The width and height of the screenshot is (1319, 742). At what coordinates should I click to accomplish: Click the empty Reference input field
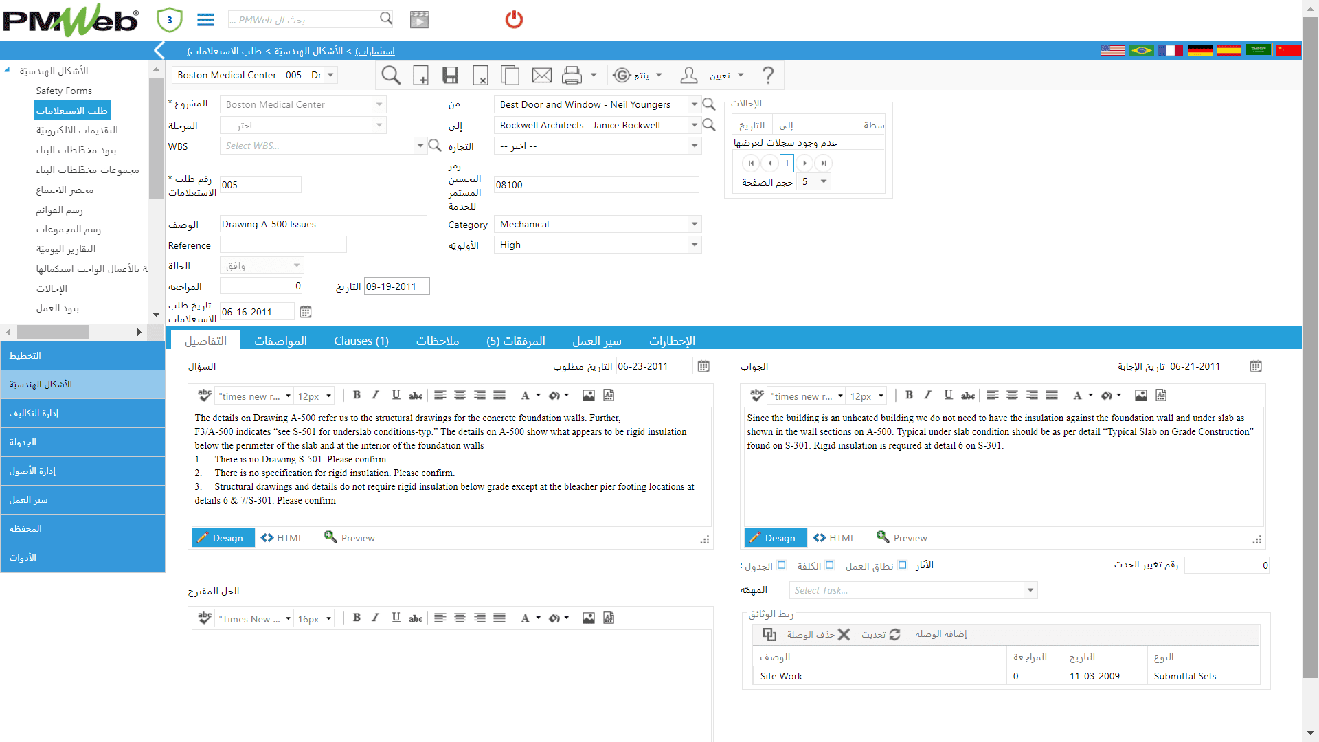(283, 245)
